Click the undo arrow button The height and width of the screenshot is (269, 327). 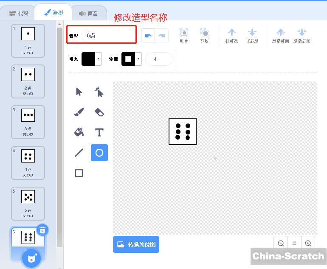tap(148, 36)
